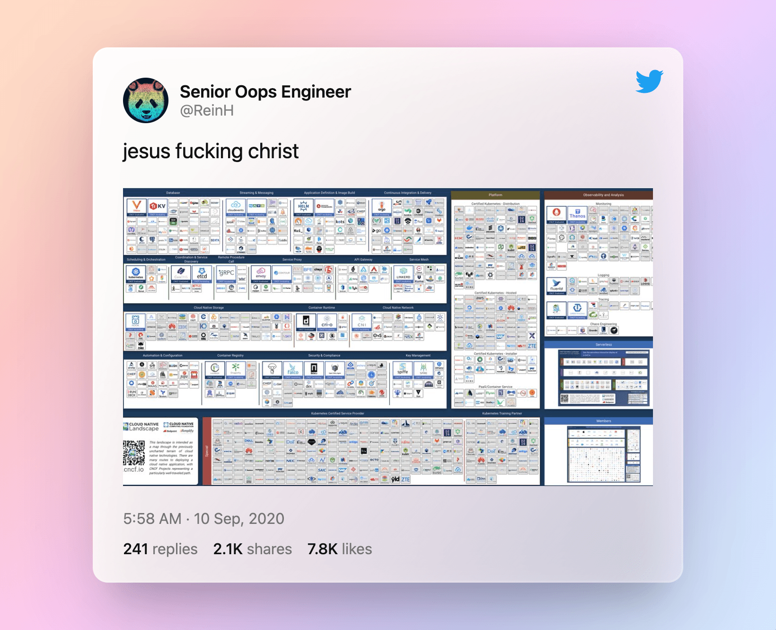Click the NATS logo tile

(x=256, y=207)
